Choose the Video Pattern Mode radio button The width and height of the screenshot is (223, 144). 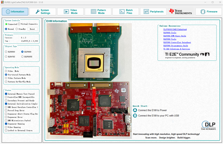click(x=6, y=78)
